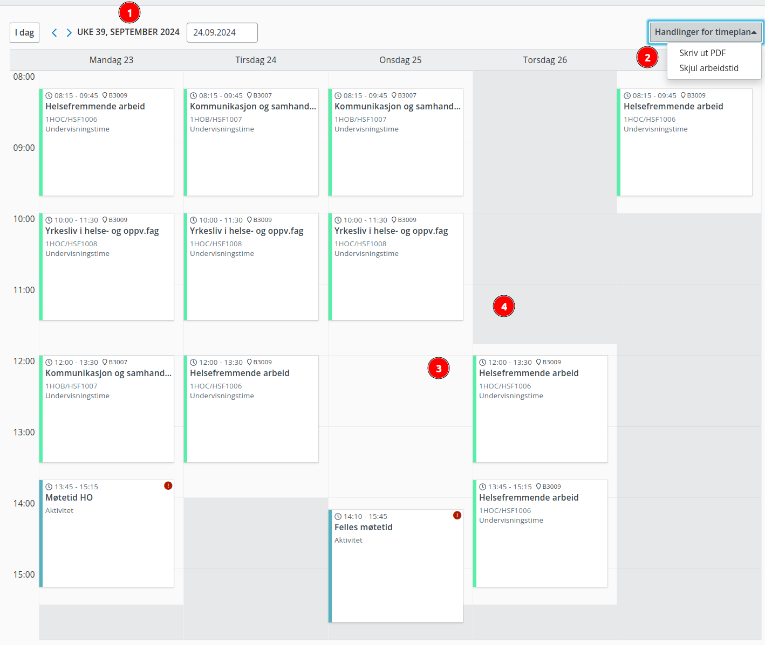The height and width of the screenshot is (645, 765).
Task: Click location pin B3007 on Tuesday 08:15
Action: [250, 95]
